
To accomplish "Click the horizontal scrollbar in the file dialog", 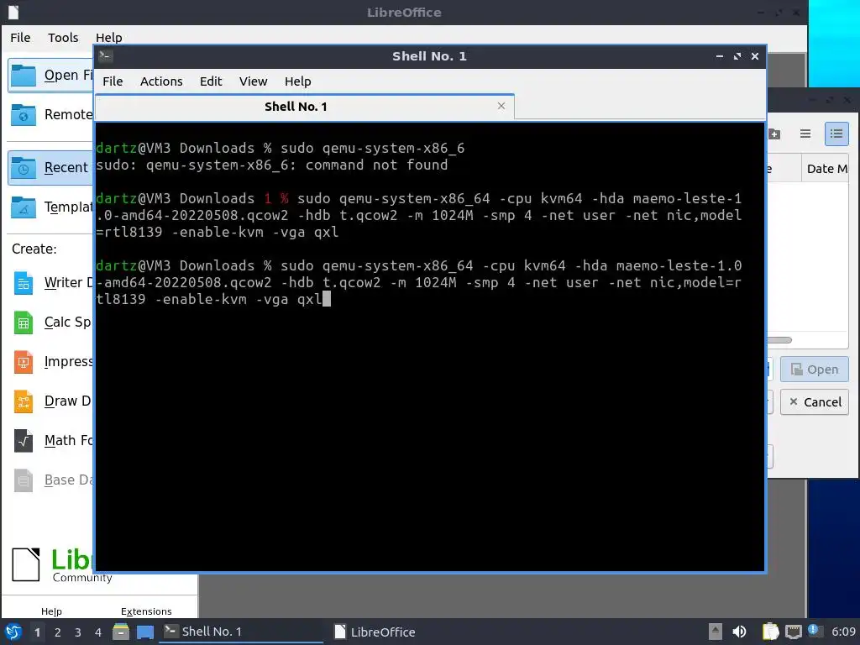I will 779,340.
